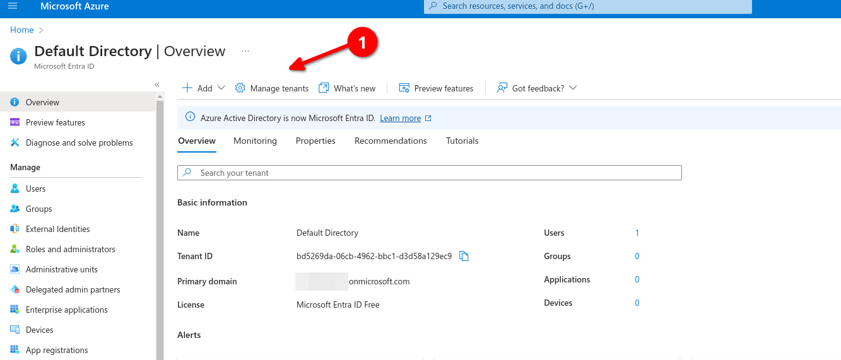Select Diagnose and solve problems

(79, 142)
